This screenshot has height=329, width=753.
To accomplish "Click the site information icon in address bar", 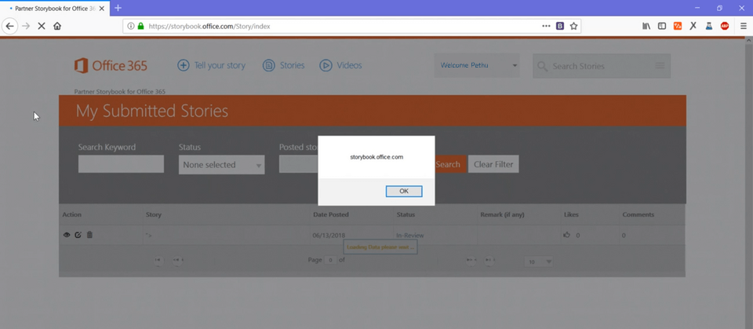I will pyautogui.click(x=131, y=26).
